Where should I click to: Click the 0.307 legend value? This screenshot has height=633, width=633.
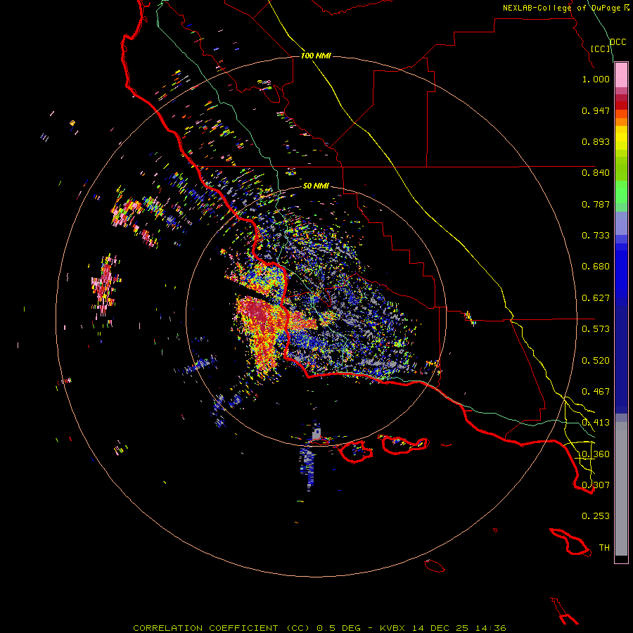pos(596,485)
